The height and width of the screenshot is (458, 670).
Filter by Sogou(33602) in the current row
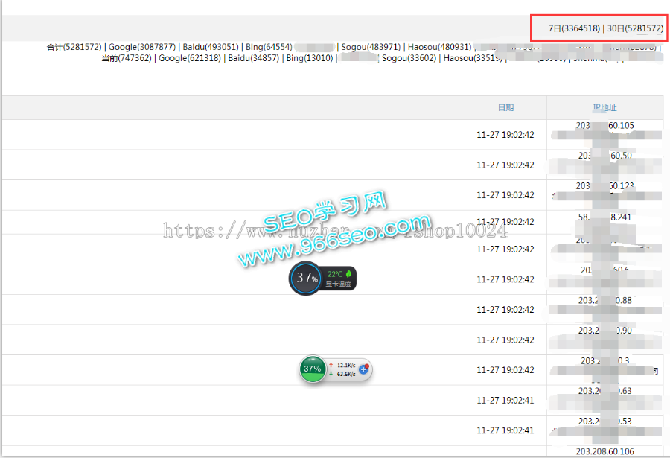coord(409,58)
